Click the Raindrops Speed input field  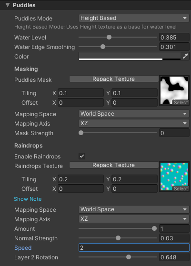pyautogui.click(x=134, y=247)
